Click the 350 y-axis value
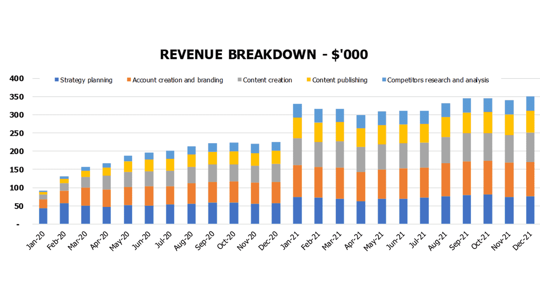This screenshot has height=304, width=540. pyautogui.click(x=17, y=97)
